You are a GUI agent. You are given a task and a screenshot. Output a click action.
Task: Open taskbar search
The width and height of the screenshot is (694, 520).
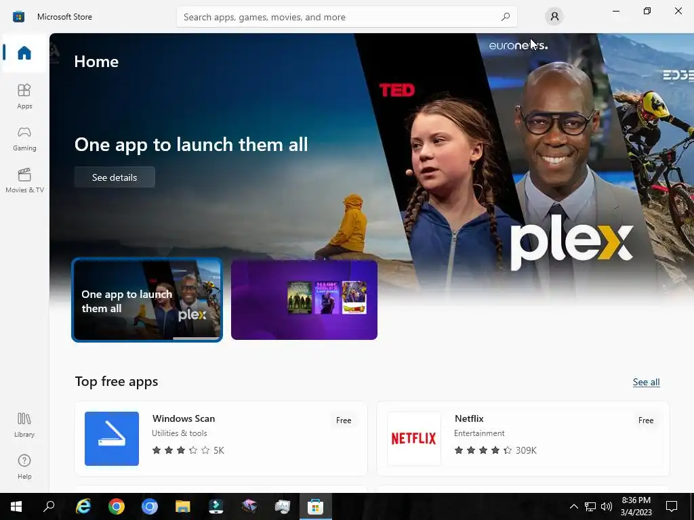[x=49, y=506]
